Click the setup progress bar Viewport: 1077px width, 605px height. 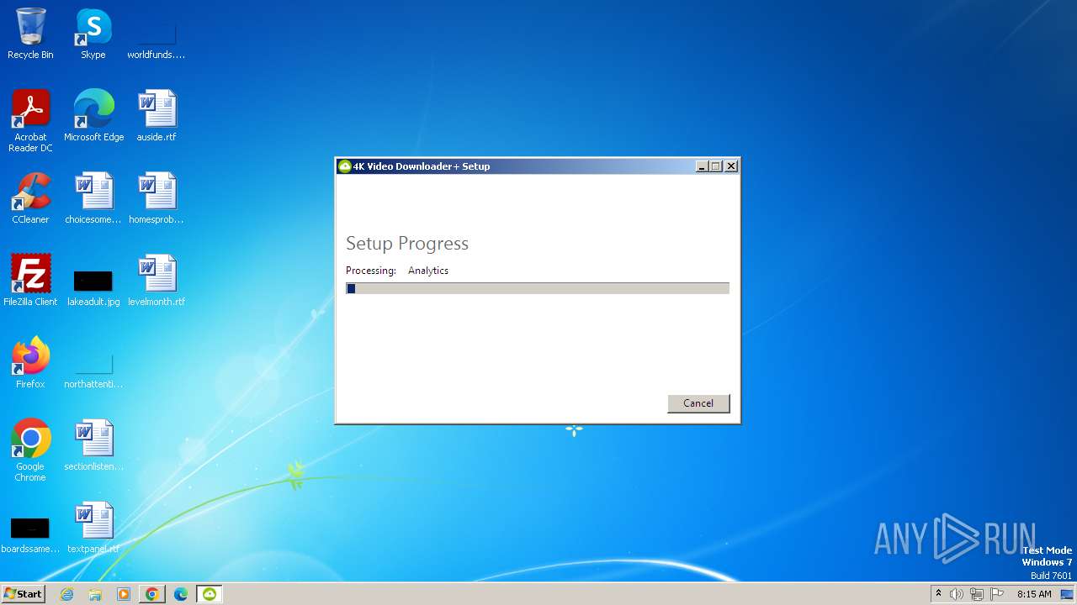[x=538, y=288]
